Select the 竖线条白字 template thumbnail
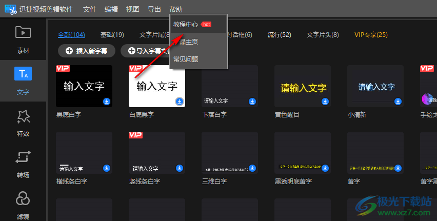 click(157, 152)
